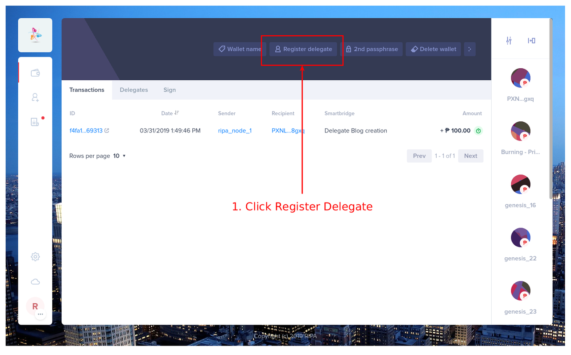Click the green confirmation icon by amount

(478, 131)
